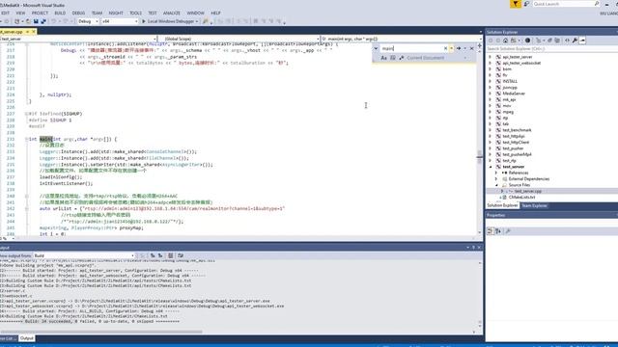This screenshot has height=347, width=618.
Task: Select the test_benchmark project
Action: point(517,130)
